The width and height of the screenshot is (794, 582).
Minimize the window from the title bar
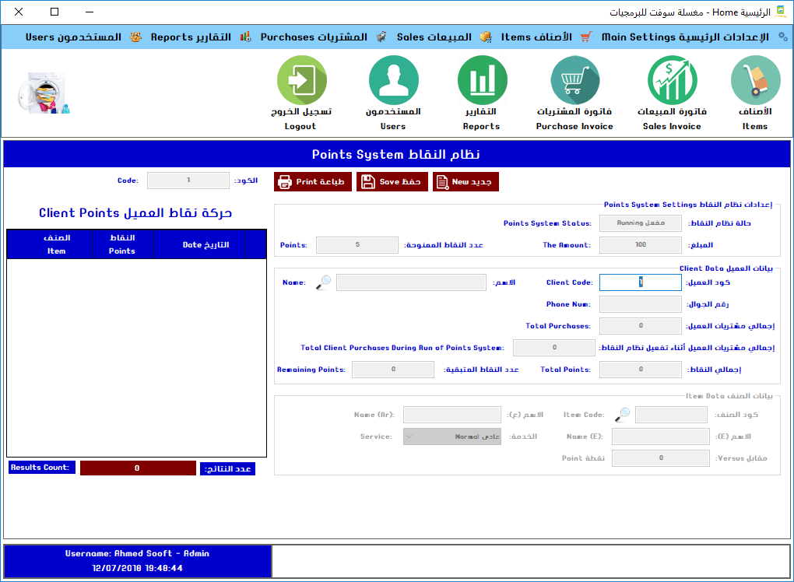coord(90,12)
